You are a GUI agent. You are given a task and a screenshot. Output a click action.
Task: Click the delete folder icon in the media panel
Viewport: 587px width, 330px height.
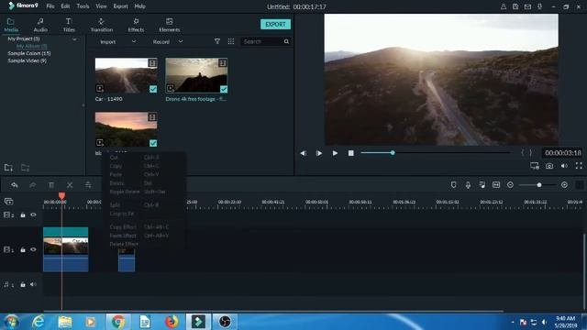[x=25, y=168]
